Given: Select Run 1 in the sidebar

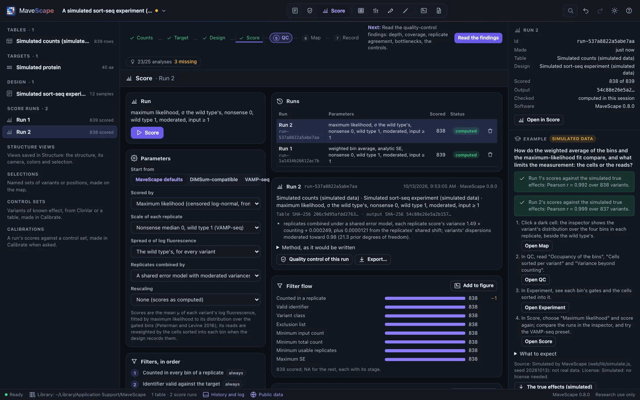Looking at the screenshot, I should tap(60, 120).
